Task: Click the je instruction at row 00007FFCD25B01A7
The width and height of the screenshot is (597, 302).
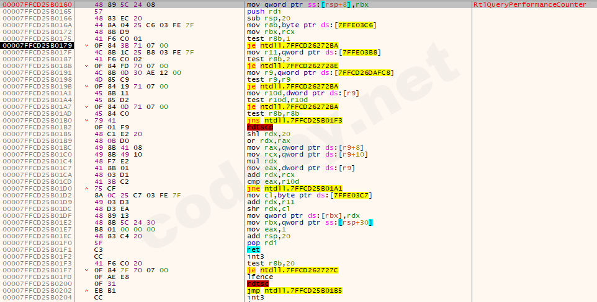Action: coord(292,107)
